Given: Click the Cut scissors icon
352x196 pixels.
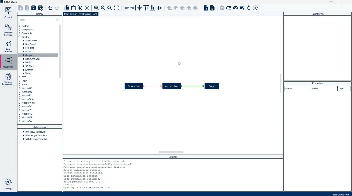Looking at the screenshot, I should 80,8.
